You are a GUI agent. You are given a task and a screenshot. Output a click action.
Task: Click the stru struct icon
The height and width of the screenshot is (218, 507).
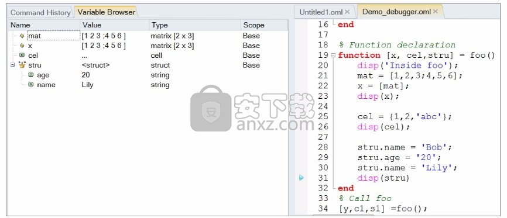(x=22, y=65)
